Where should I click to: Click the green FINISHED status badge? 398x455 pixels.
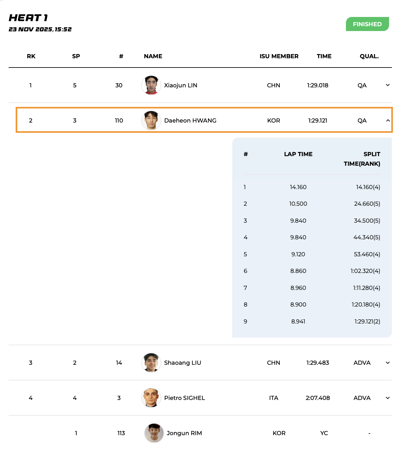coord(367,24)
